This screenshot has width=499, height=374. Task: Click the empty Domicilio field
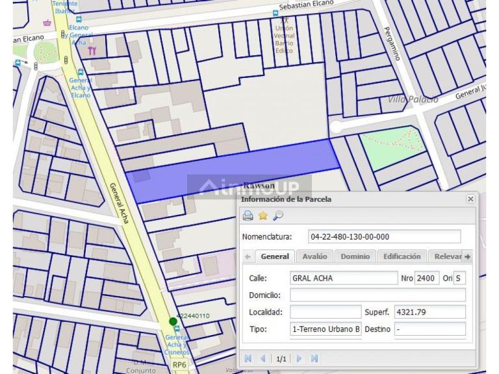[377, 295]
